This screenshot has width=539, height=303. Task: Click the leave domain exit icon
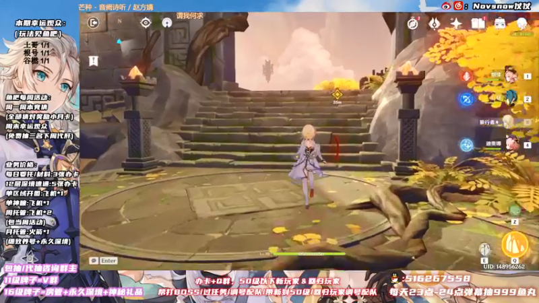click(x=93, y=23)
